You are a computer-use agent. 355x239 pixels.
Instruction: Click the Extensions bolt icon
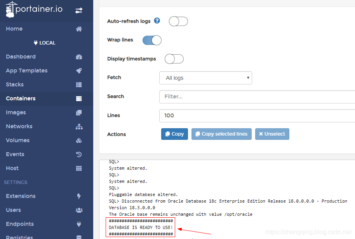(79, 196)
